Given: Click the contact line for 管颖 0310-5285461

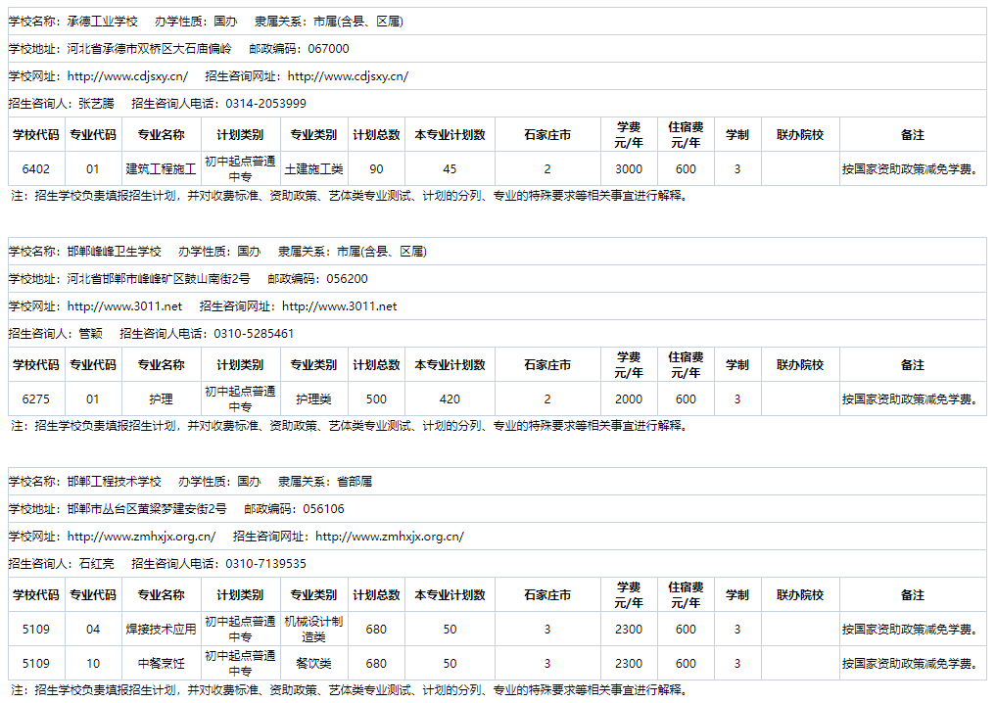Looking at the screenshot, I should pos(498,334).
